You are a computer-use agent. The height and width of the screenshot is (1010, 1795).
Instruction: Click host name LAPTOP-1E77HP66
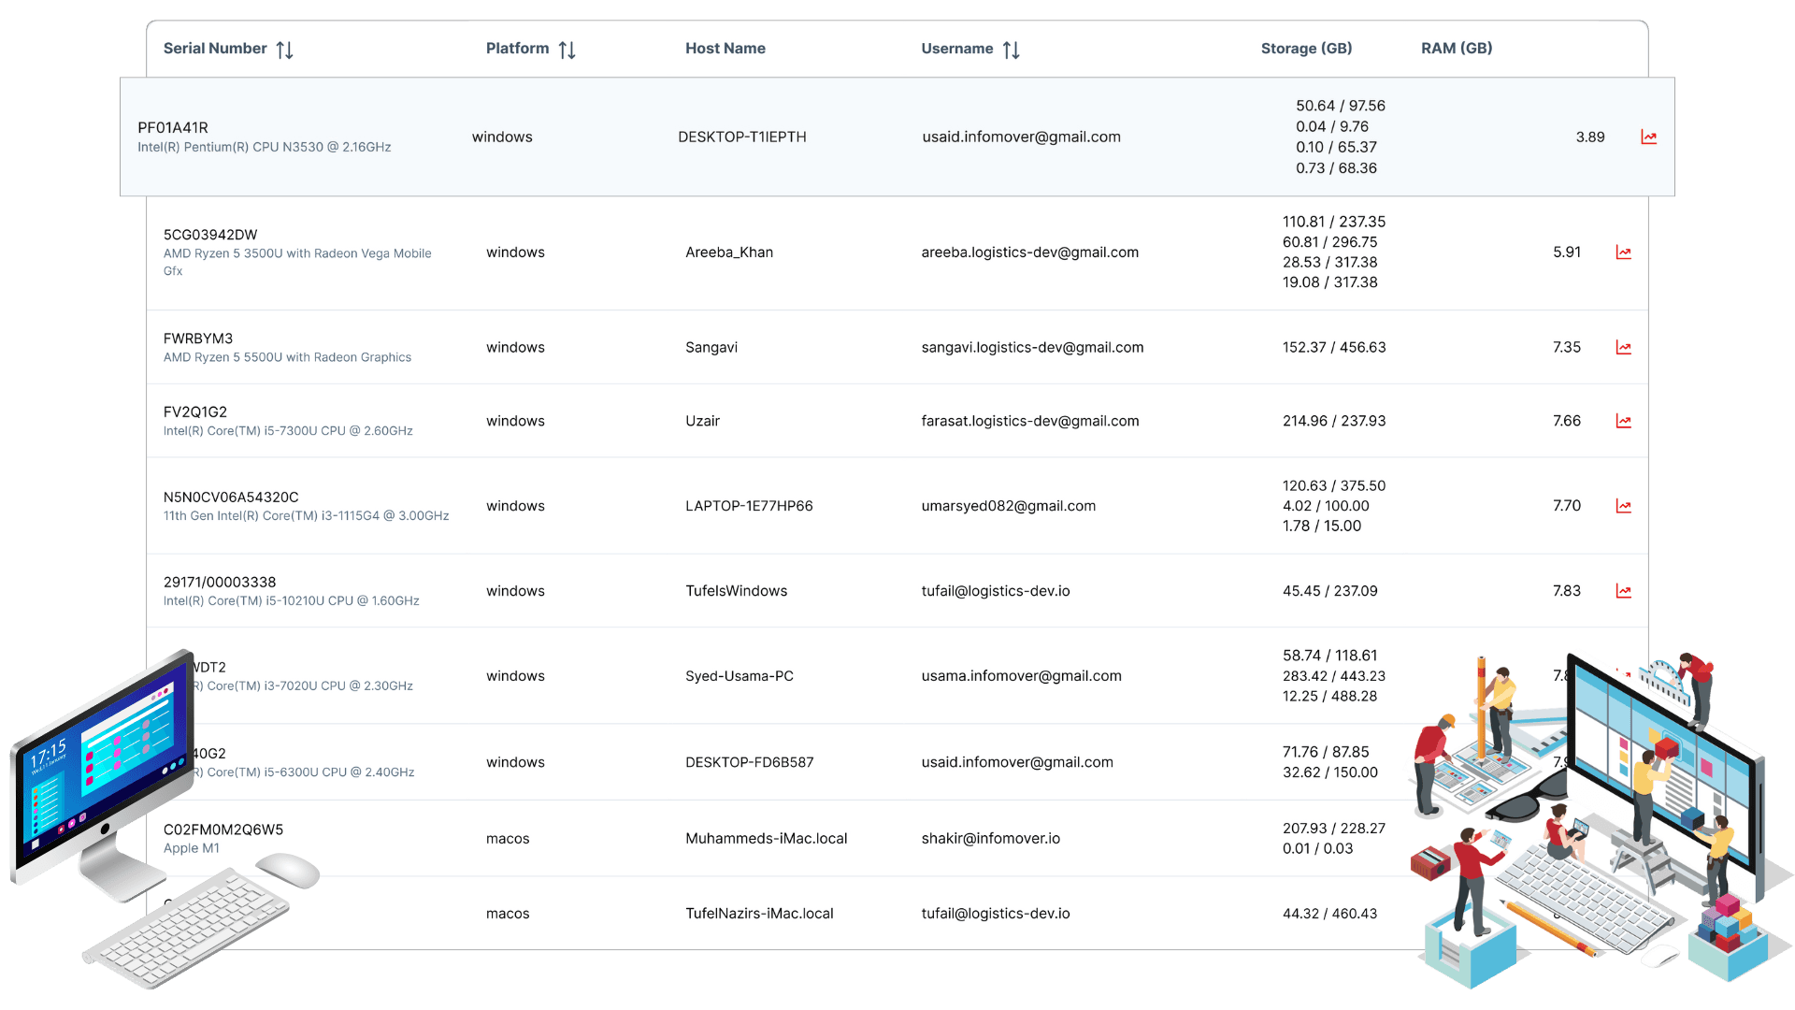tap(749, 506)
